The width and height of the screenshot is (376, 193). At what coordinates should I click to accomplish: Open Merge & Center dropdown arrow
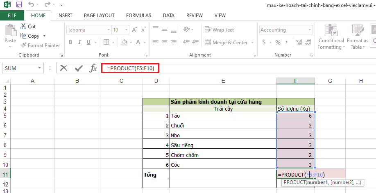coord(252,43)
